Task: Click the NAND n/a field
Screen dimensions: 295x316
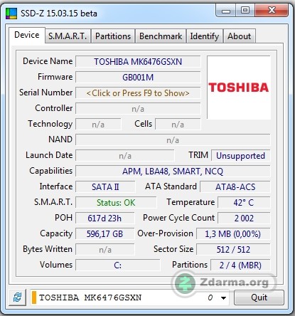Action: point(173,140)
